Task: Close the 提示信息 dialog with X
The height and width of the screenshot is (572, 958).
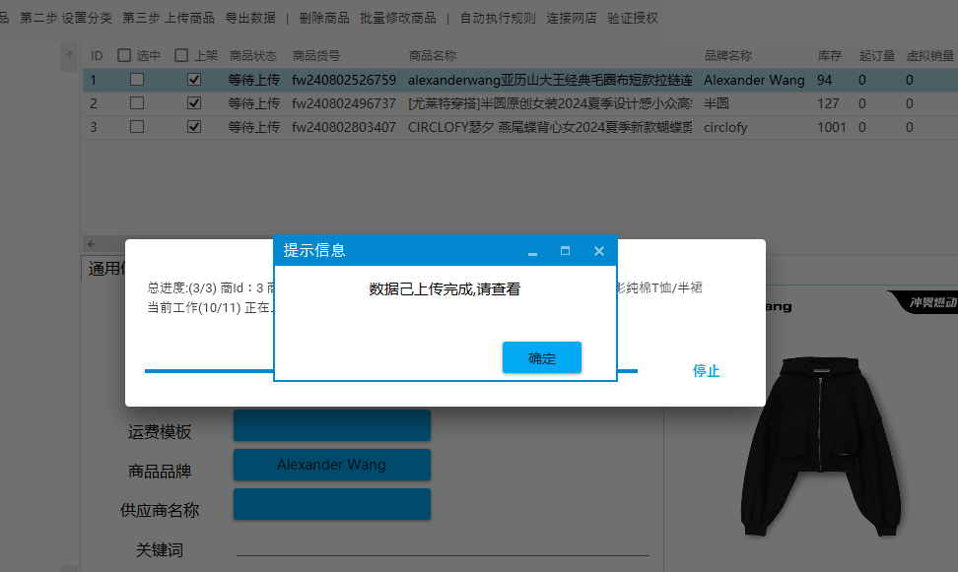Action: (598, 251)
